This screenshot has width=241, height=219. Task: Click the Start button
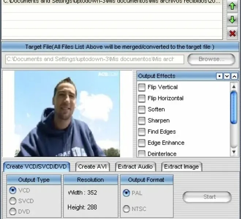[207, 197]
